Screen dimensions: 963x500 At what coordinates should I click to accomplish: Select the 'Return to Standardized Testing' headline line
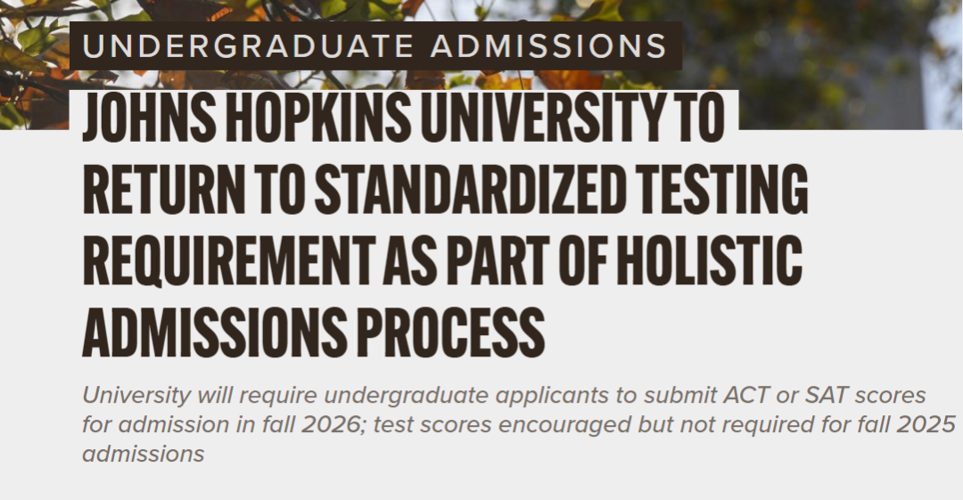(445, 189)
